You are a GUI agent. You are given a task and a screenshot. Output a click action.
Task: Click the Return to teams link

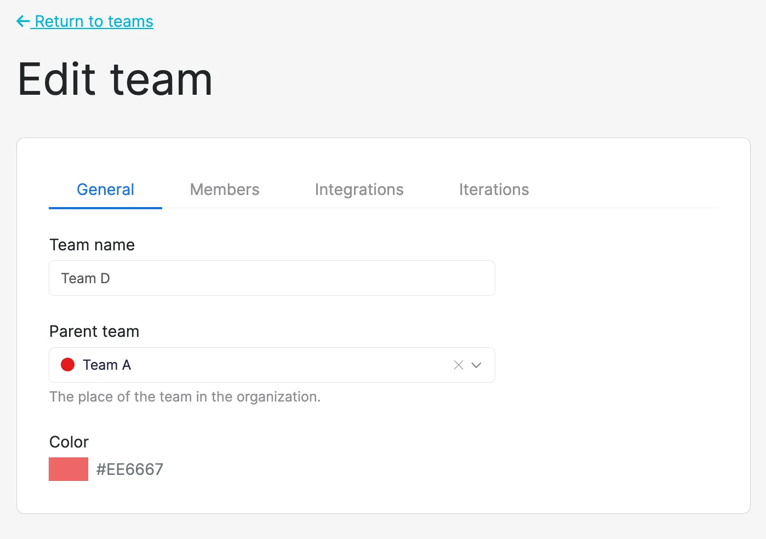(x=85, y=21)
